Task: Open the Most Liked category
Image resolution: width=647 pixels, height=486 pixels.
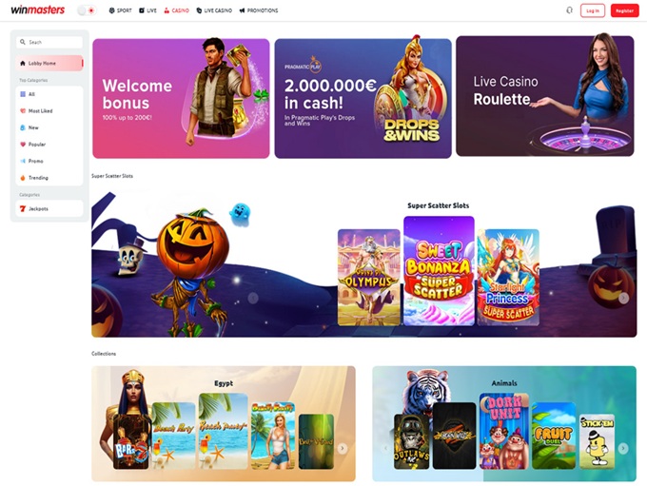Action: tap(49, 111)
